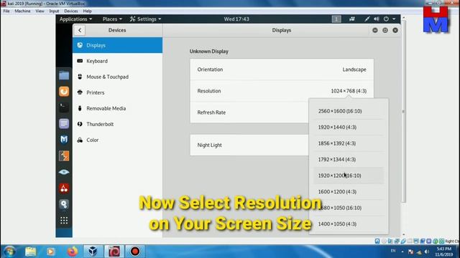Viewport: 460px width, 258px height.
Task: Click the red record-circle app in taskbar
Action: [135, 252]
